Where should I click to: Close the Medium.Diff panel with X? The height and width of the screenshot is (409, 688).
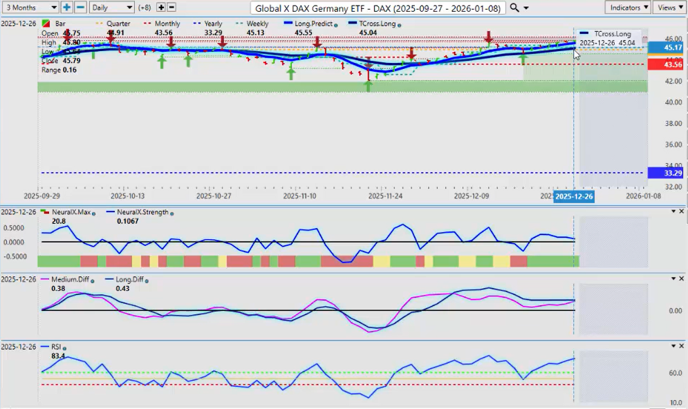(x=681, y=278)
